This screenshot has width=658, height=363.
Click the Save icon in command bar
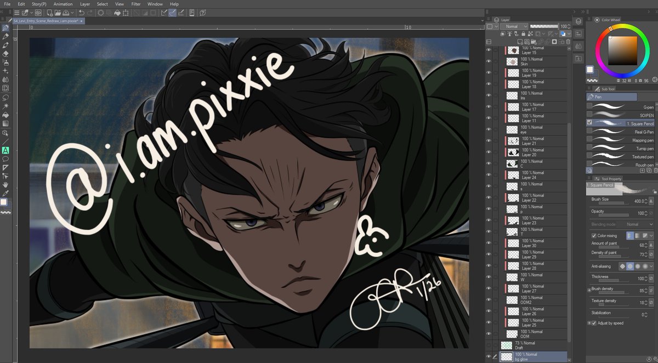[x=65, y=13]
